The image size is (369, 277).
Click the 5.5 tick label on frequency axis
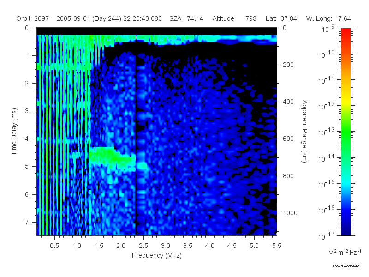[276, 246]
